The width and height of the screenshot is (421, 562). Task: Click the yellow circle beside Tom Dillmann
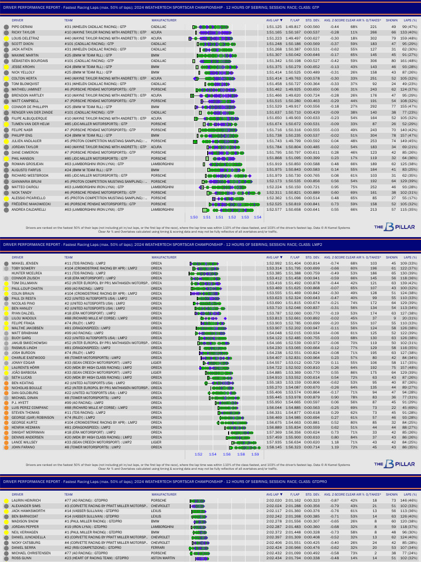point(6,284)
